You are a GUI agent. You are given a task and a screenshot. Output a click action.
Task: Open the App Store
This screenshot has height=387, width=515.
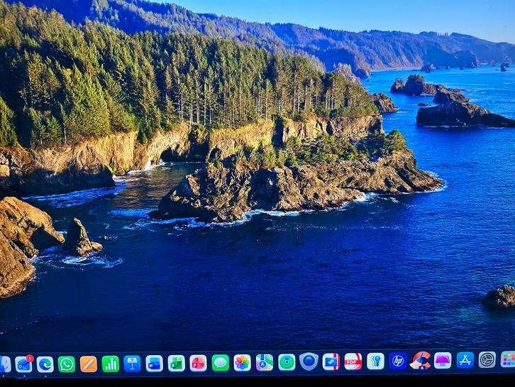pyautogui.click(x=465, y=360)
